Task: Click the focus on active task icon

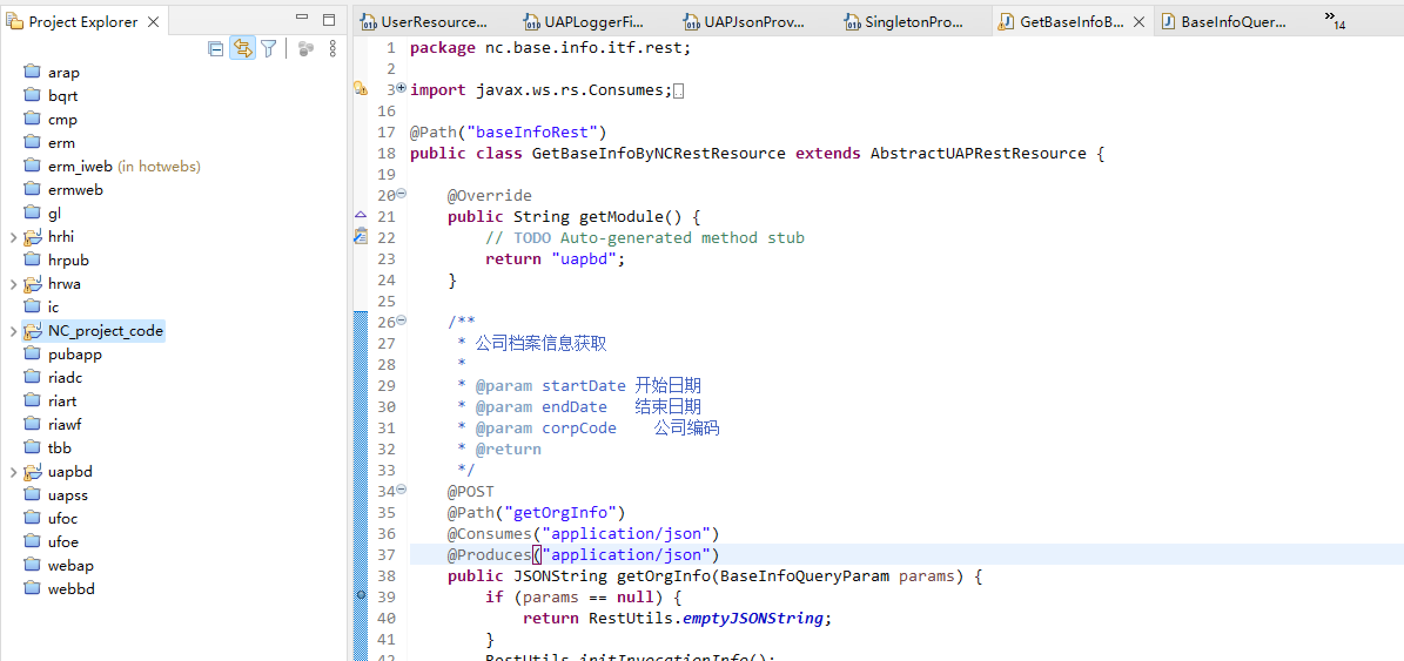Action: (305, 49)
